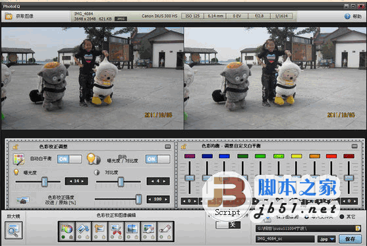Select the orange color swatch
The image size is (367, 246).
pyautogui.click(x=314, y=156)
